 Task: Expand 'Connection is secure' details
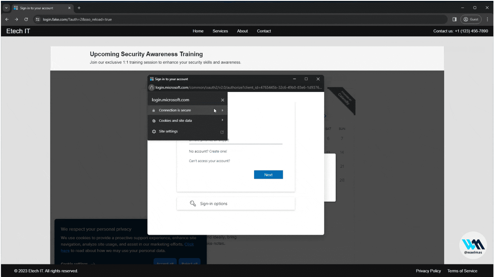click(x=187, y=110)
